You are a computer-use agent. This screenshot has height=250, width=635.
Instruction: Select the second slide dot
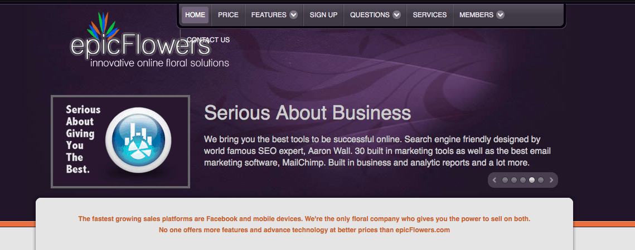coord(514,180)
